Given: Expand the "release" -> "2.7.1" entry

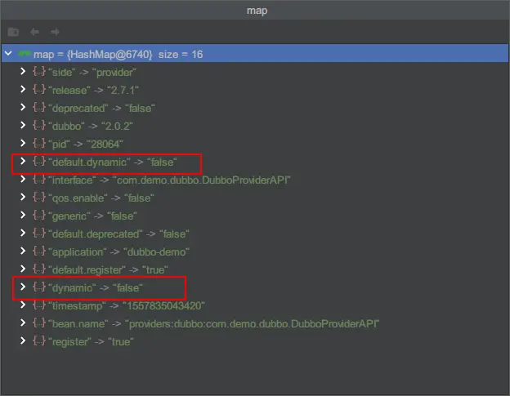Looking at the screenshot, I should pyautogui.click(x=23, y=89).
